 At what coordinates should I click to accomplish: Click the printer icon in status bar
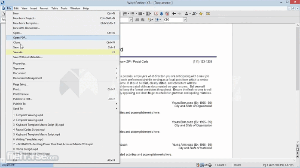click(x=210, y=165)
